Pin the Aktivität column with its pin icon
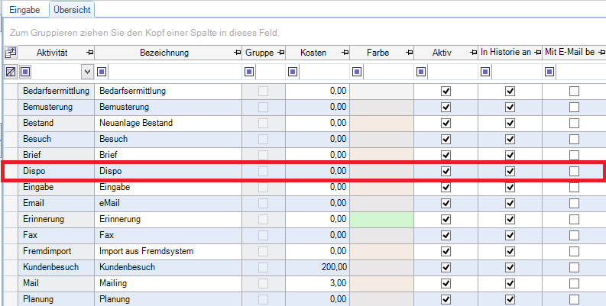Image resolution: width=606 pixels, height=306 pixels. 89,53
